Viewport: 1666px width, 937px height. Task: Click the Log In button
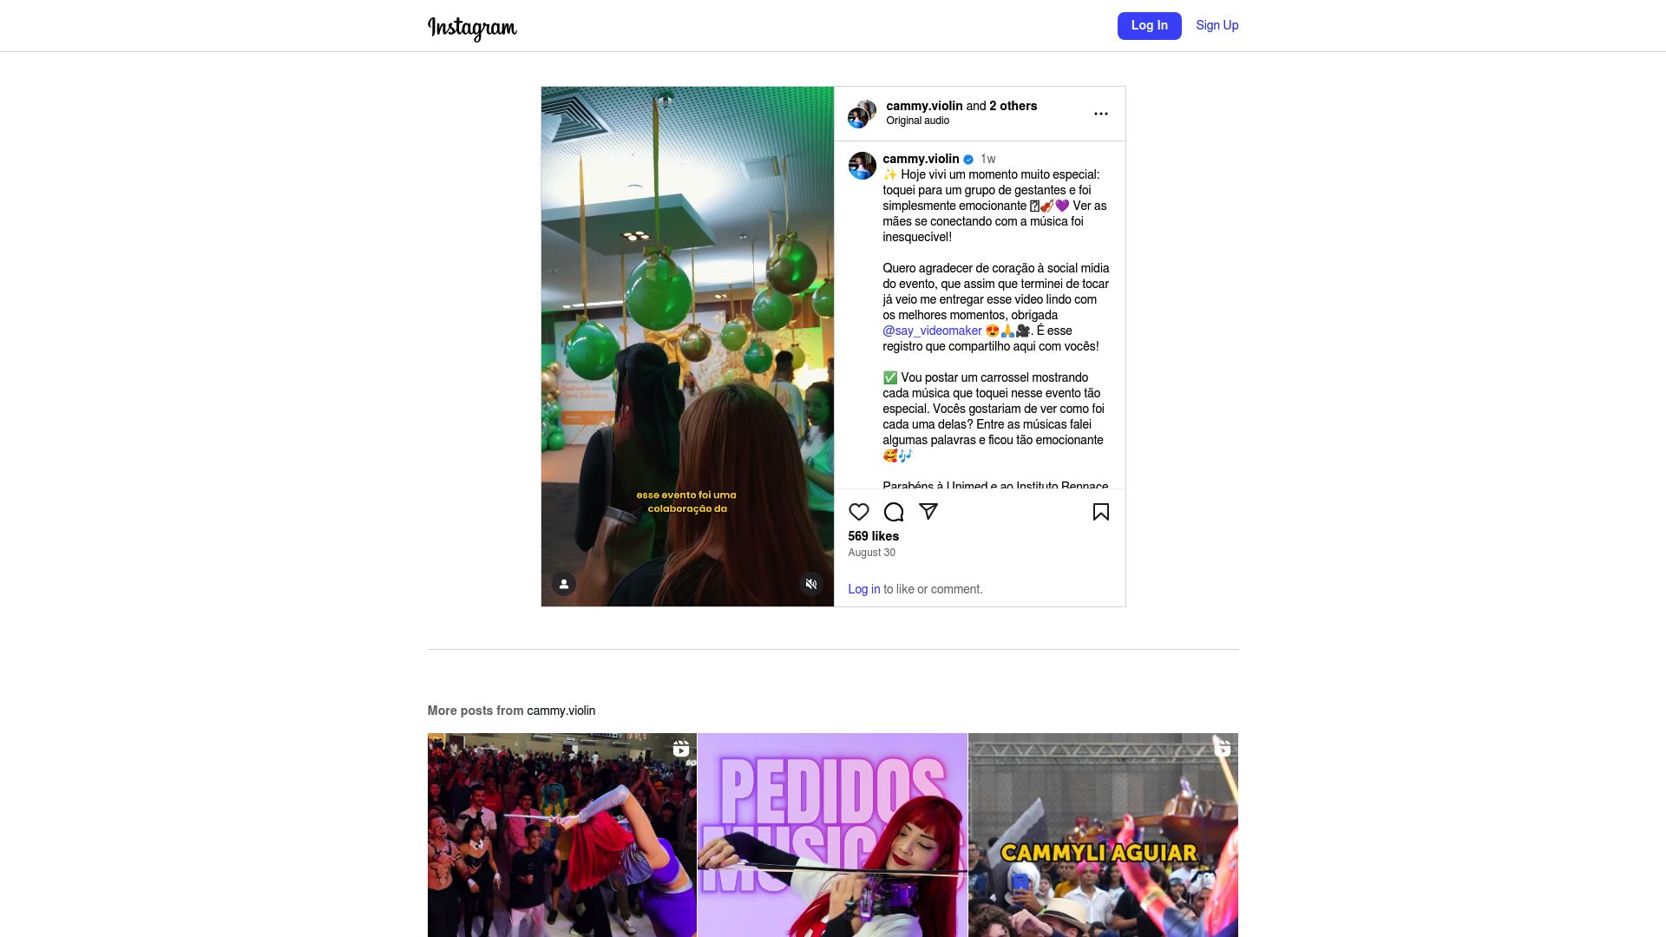click(1149, 26)
